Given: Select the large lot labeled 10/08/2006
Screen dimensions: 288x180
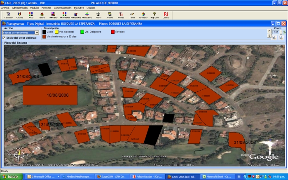Looking at the screenshot, I should [50, 95].
